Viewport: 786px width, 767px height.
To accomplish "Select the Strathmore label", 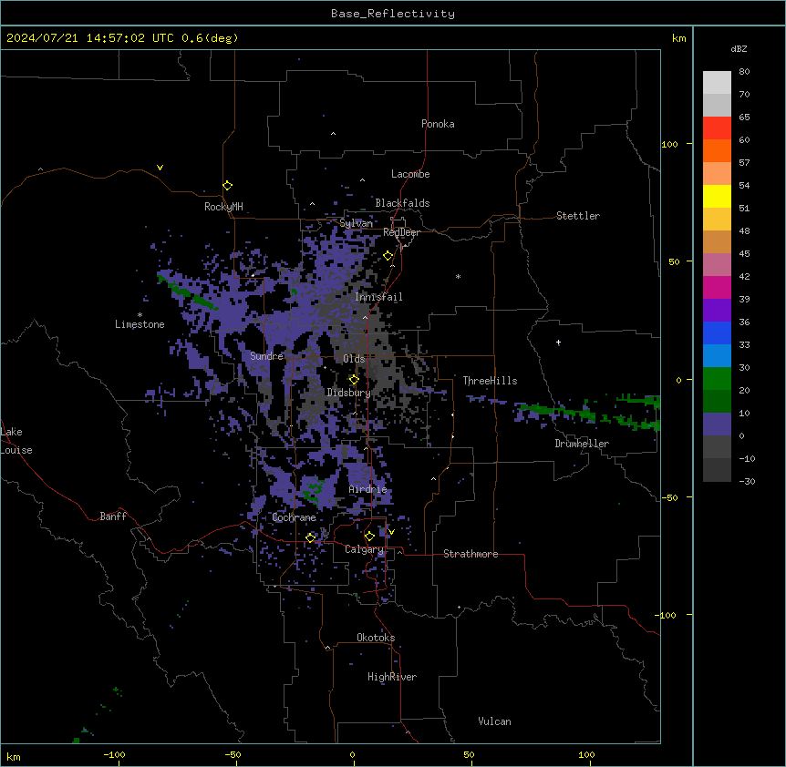I will point(471,554).
